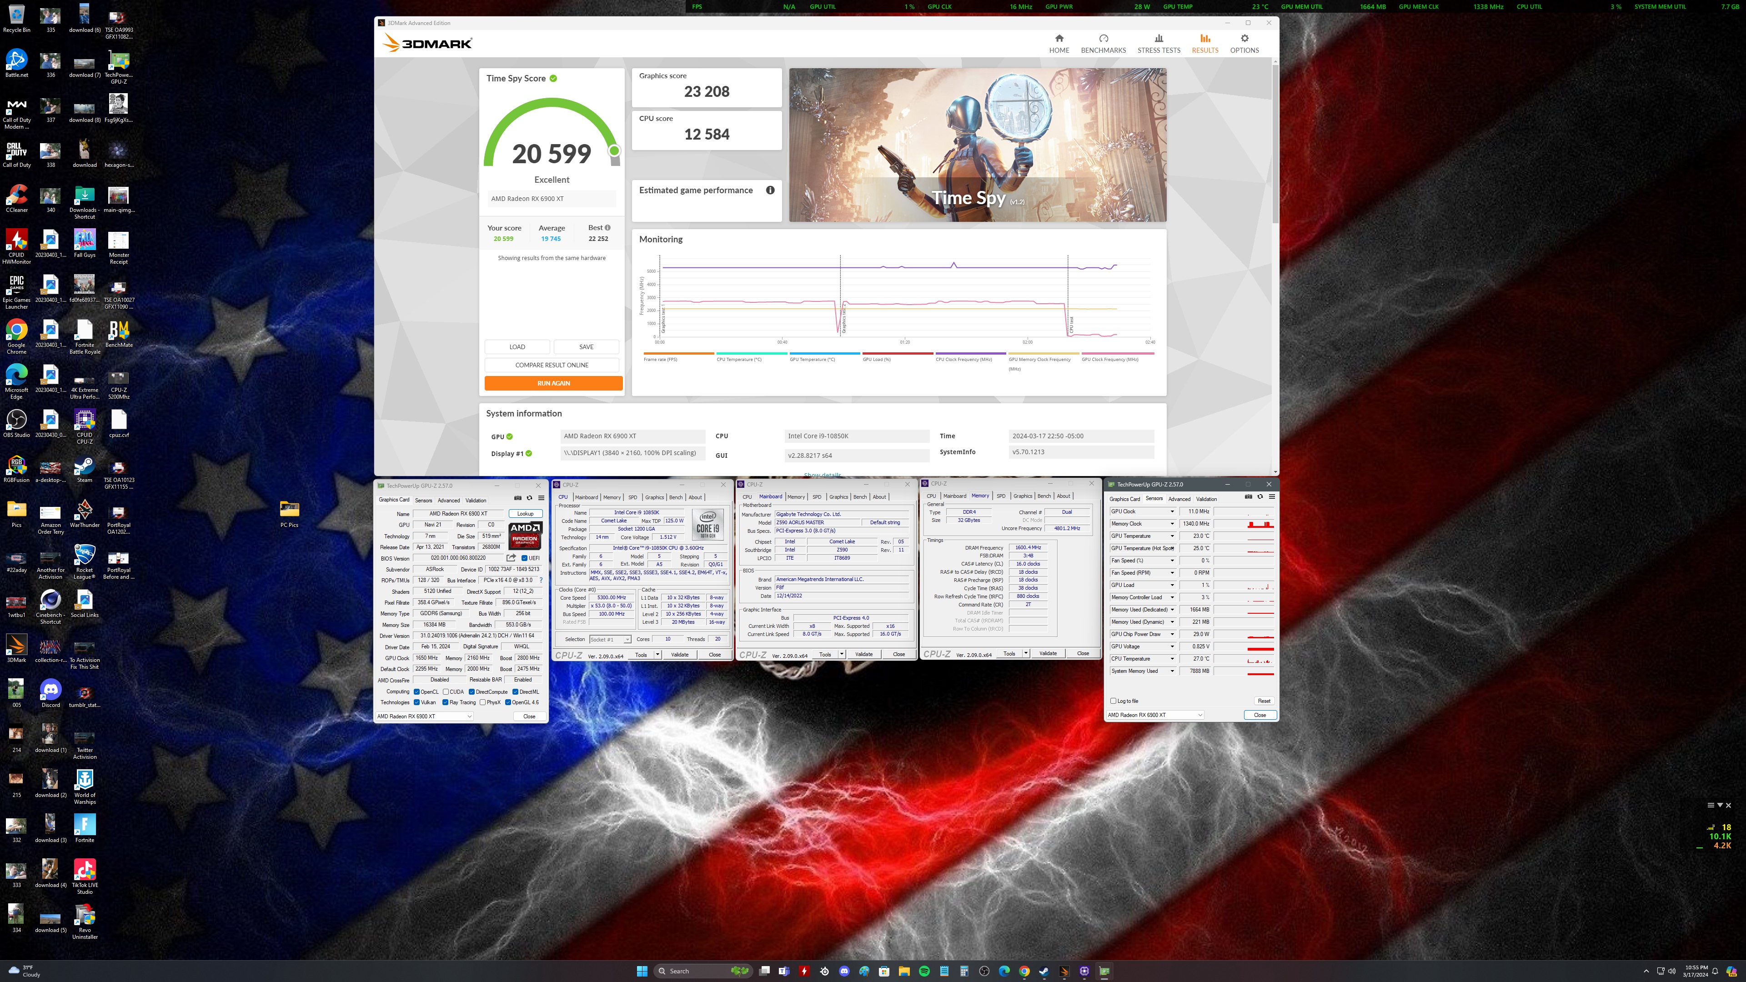
Task: Click LOAD button in 3DMark
Action: (517, 347)
